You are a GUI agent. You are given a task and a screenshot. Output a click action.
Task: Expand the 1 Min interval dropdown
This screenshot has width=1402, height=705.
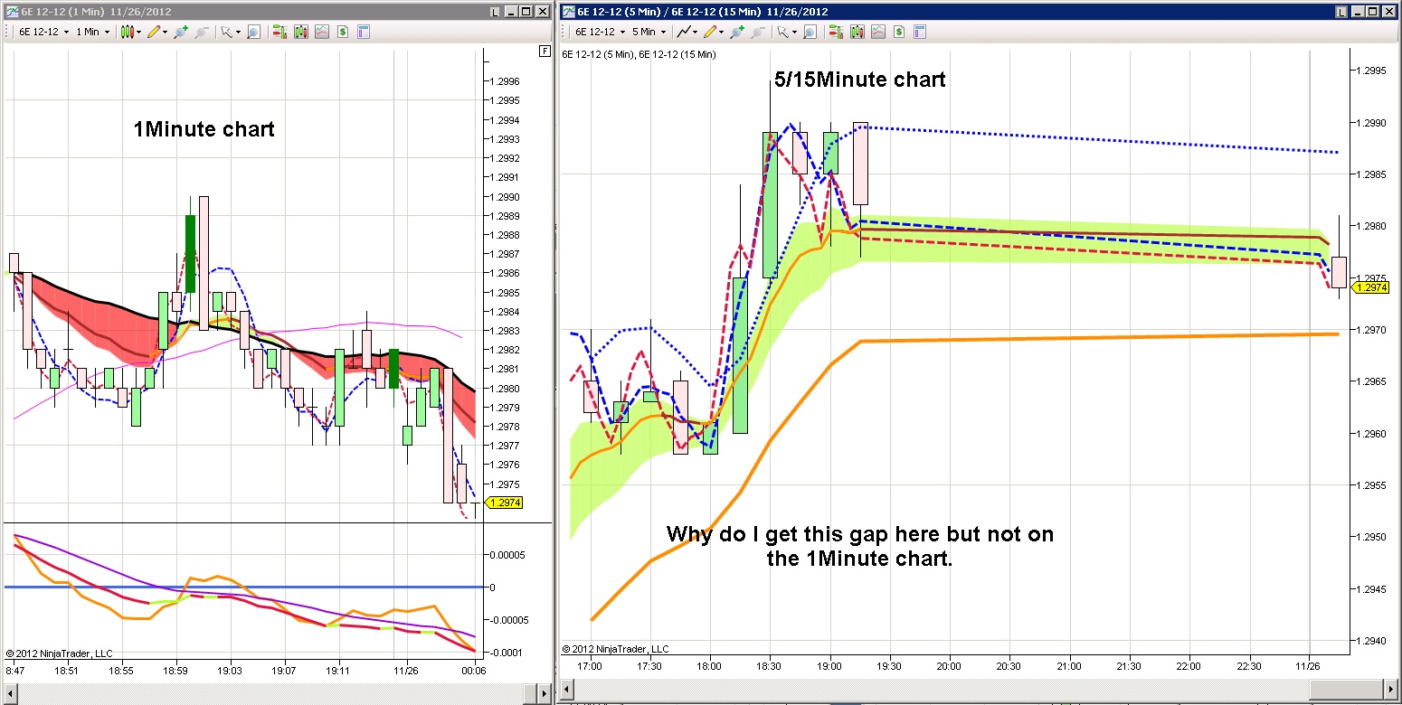[93, 32]
